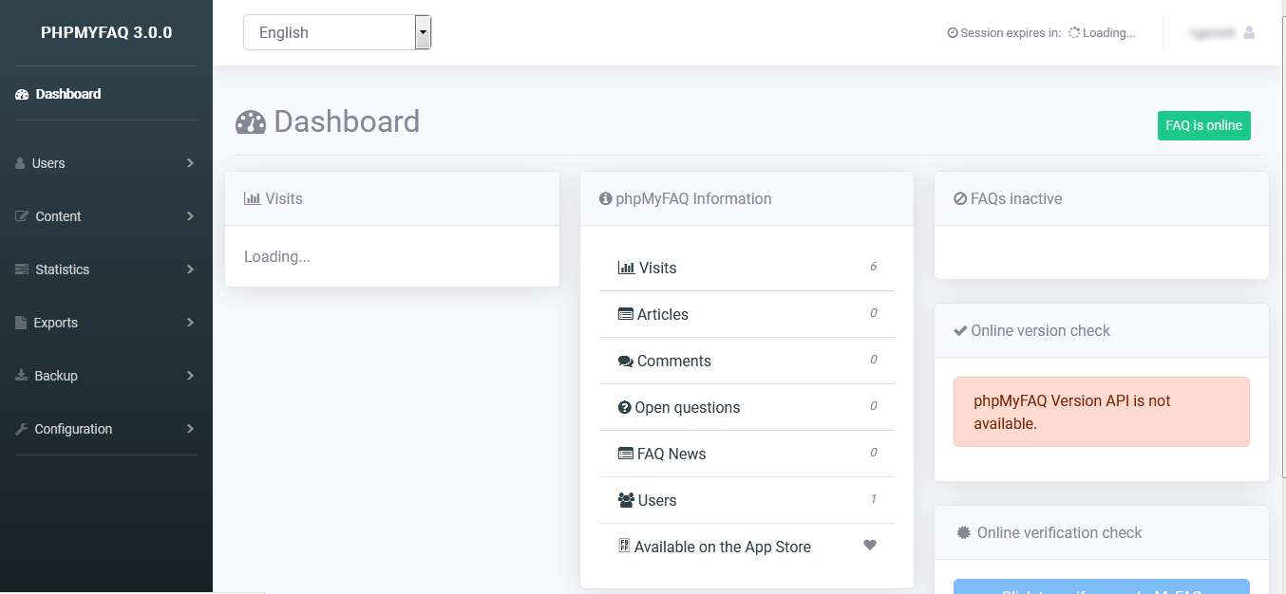The height and width of the screenshot is (594, 1286).
Task: Open the Users sidebar menu
Action: coord(105,163)
